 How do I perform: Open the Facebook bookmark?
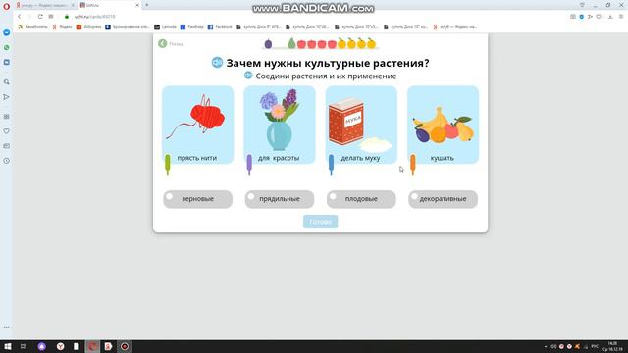[220, 27]
